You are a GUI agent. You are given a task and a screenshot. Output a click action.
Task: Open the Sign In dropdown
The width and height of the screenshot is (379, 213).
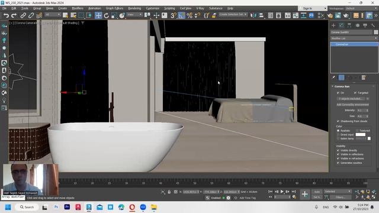(313, 8)
